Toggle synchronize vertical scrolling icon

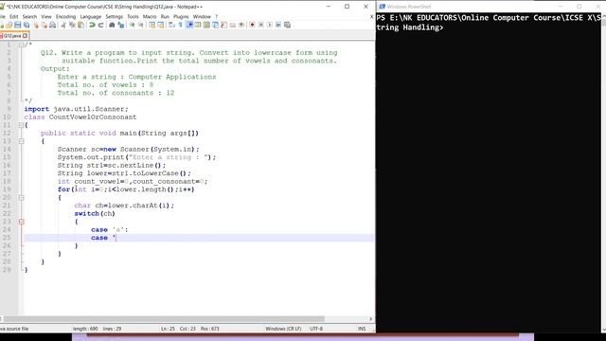151,26
